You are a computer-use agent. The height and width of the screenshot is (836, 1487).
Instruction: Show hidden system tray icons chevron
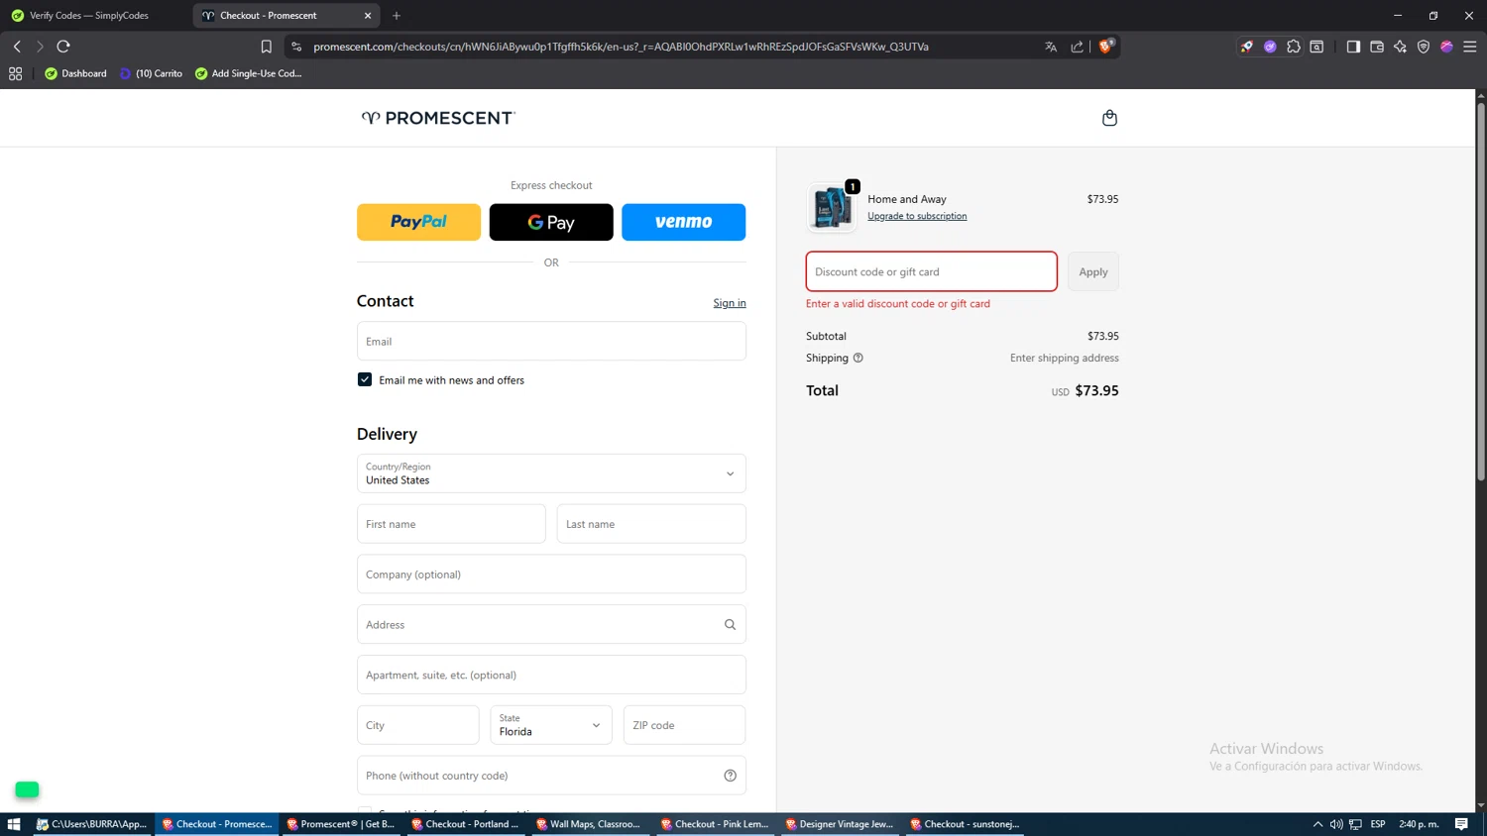point(1317,824)
